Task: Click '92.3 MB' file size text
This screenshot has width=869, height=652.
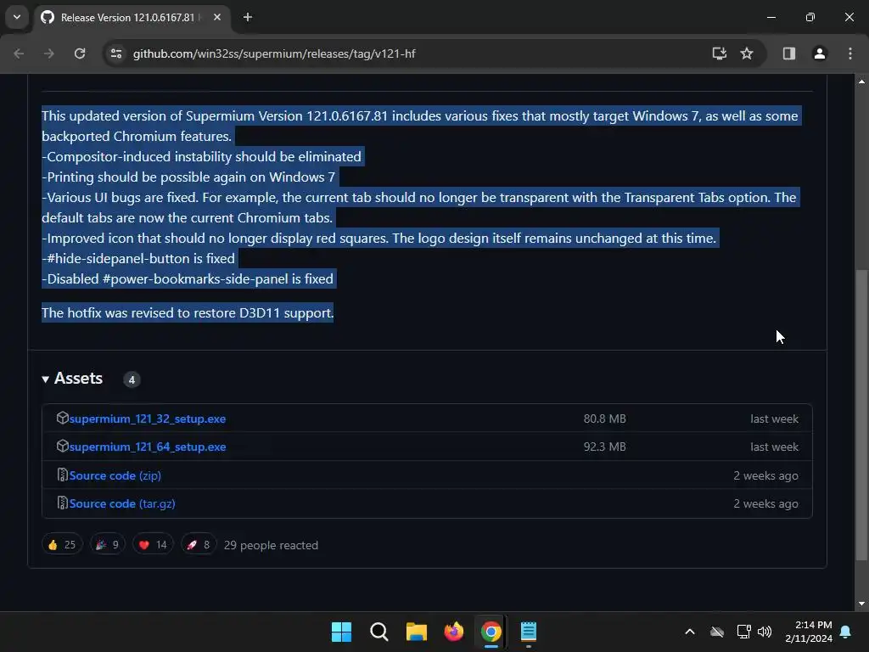Action: [604, 447]
